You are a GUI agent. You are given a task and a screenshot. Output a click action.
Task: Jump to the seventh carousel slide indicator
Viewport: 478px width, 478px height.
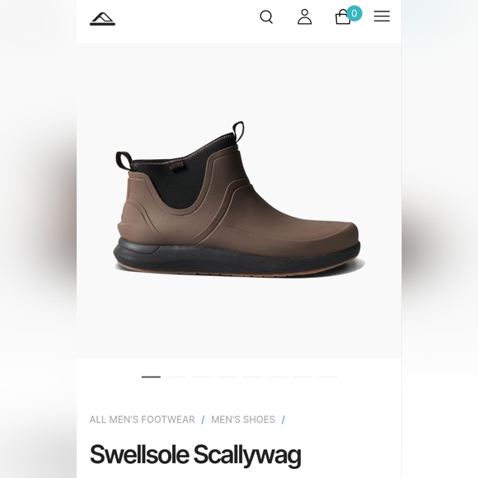tap(302, 377)
